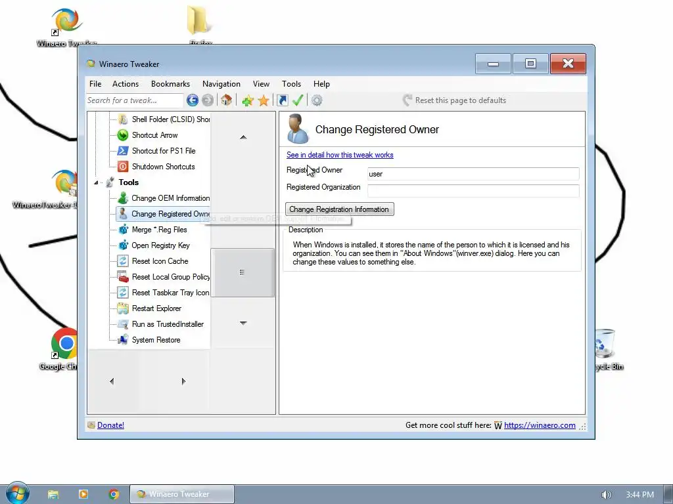673x504 pixels.
Task: Click the shortcut export toolbar icon
Action: tap(283, 100)
